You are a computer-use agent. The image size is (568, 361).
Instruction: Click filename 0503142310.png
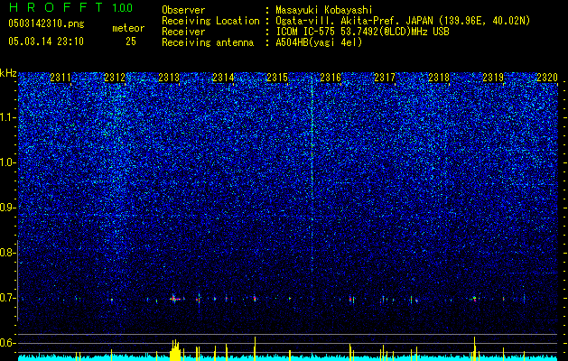coord(46,23)
